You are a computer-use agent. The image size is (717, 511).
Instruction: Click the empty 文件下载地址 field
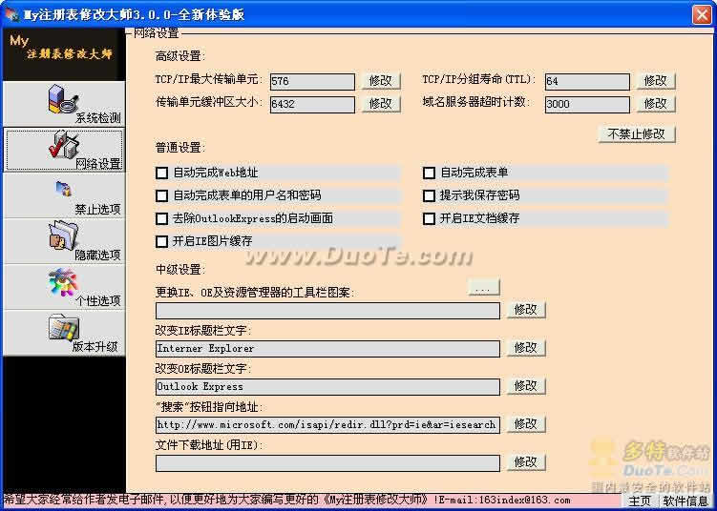[327, 463]
